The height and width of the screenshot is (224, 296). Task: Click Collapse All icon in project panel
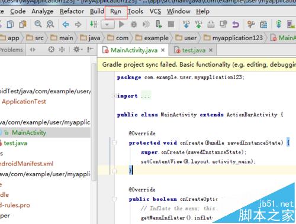[x=62, y=50]
